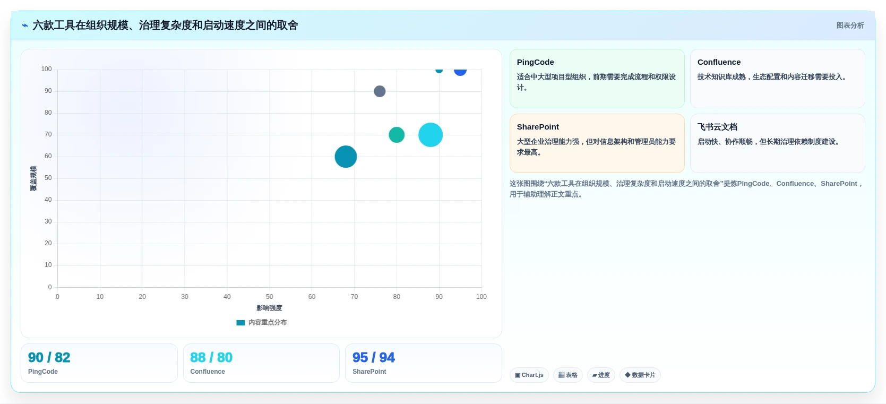Select the gray bubble at y 90
The width and height of the screenshot is (886, 404).
coord(380,91)
